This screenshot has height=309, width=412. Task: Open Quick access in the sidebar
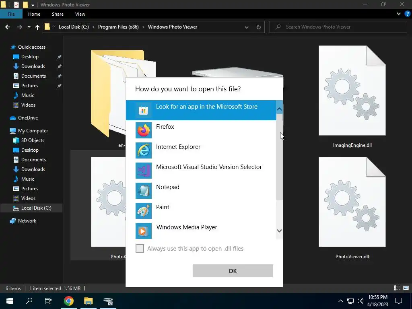(x=31, y=47)
